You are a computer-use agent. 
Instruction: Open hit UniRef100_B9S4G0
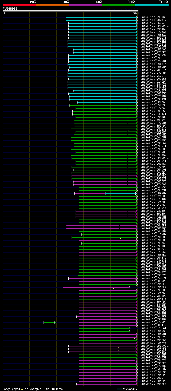pos(153,29)
